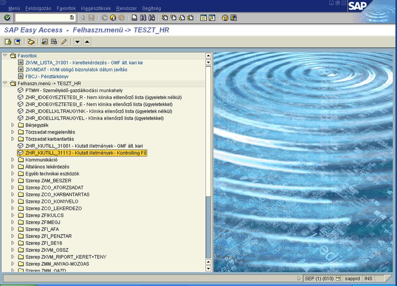Open the command field history dropdown
The image size is (397, 286).
(72, 17)
